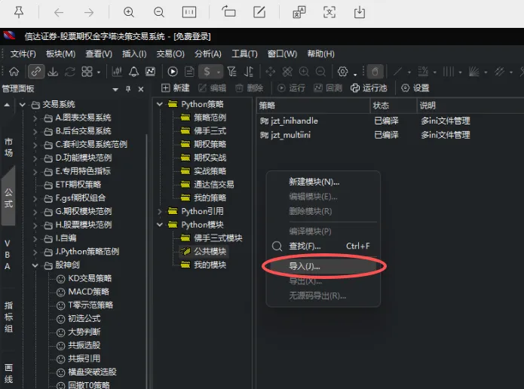Click the filter list icon in toolbar
Viewport: 524px width, 389px height.
pyautogui.click(x=231, y=72)
